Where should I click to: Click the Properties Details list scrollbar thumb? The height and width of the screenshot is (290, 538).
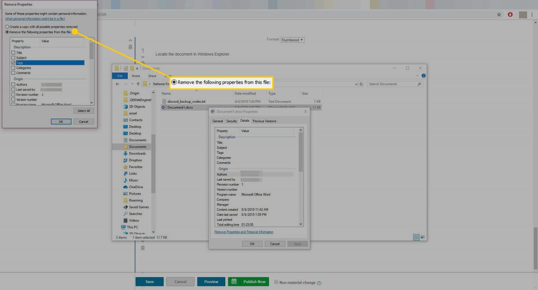pos(301,152)
